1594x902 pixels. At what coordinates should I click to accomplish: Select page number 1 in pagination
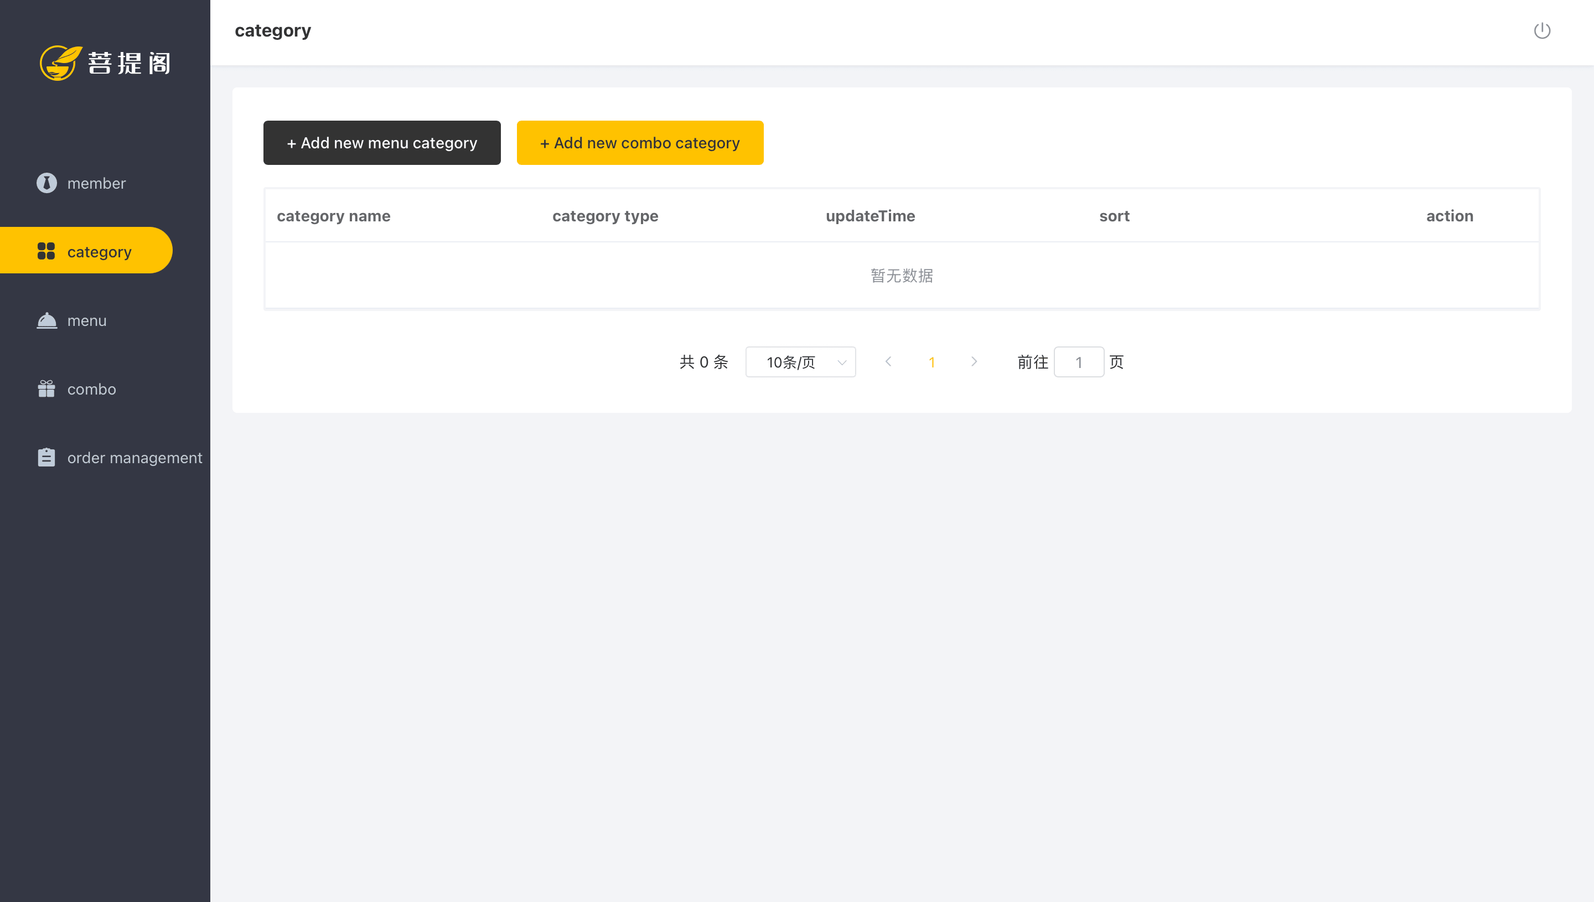coord(931,362)
